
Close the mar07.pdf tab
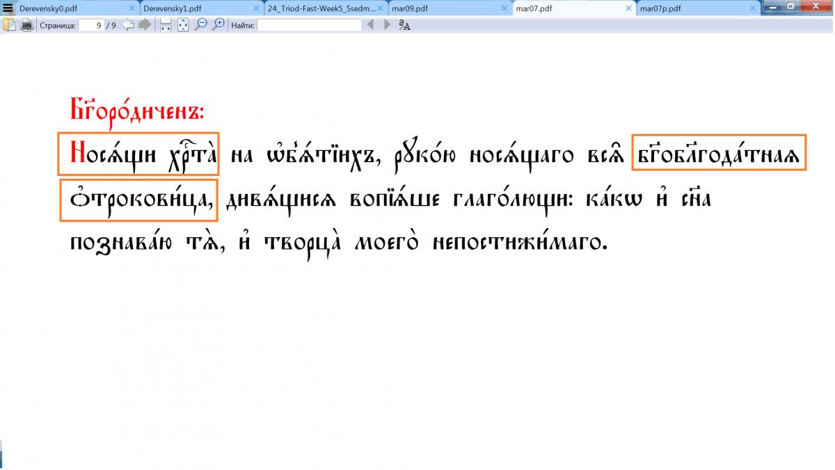coord(629,9)
